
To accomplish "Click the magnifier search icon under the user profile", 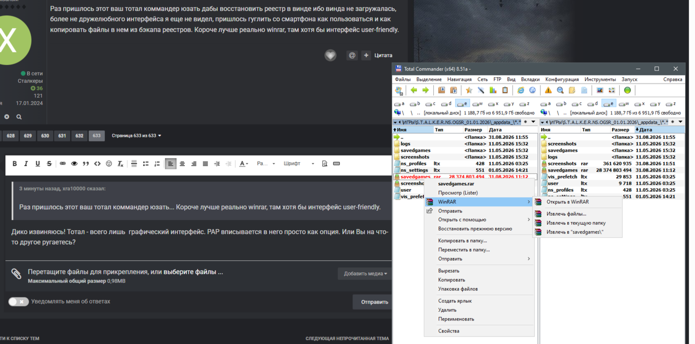I will click(x=19, y=117).
